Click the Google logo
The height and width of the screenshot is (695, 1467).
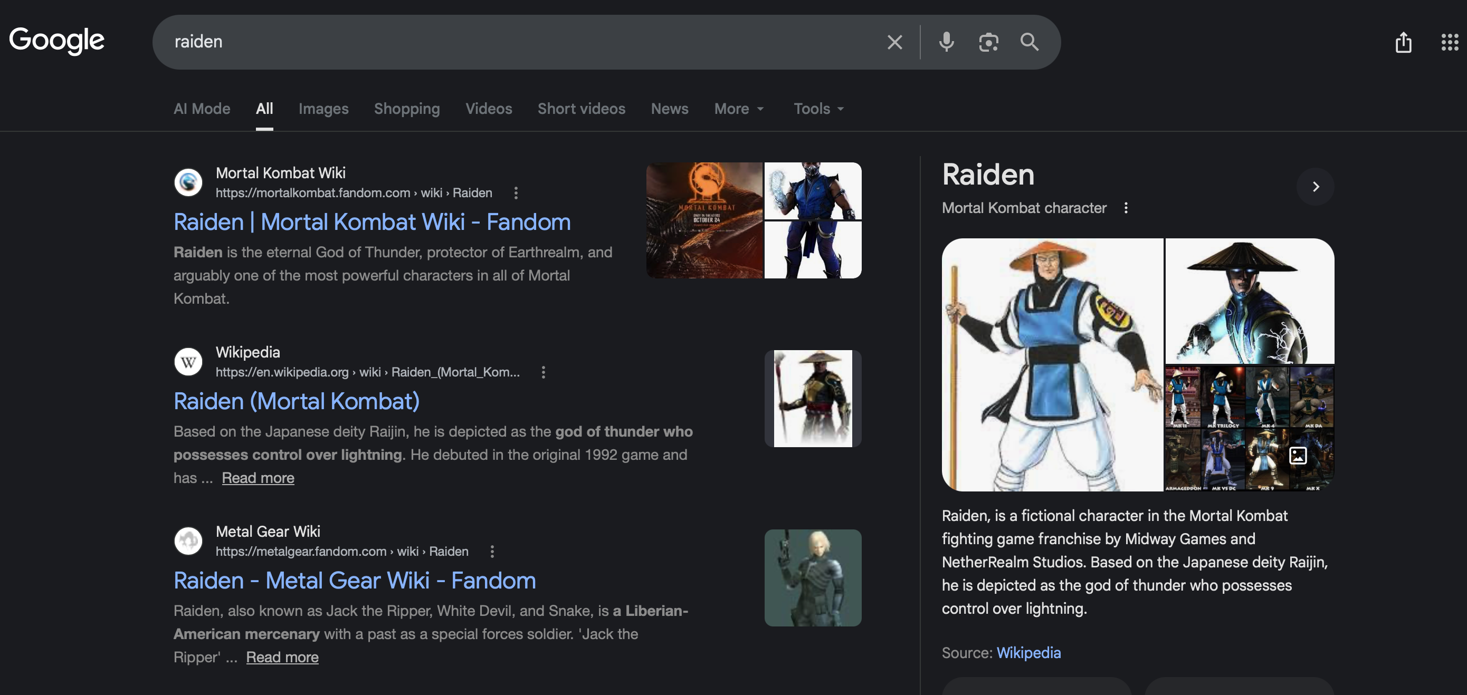pyautogui.click(x=56, y=41)
